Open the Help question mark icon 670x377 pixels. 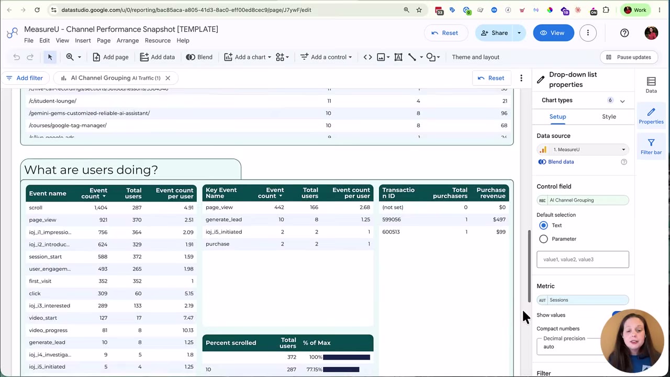tap(624, 33)
